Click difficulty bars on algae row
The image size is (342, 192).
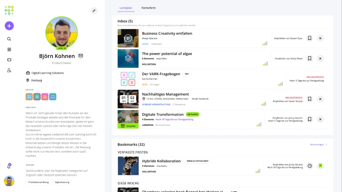click(265, 64)
